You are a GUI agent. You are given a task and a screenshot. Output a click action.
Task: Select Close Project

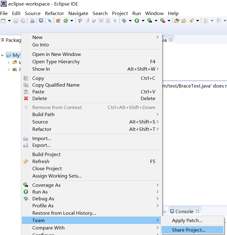[x=92, y=168]
